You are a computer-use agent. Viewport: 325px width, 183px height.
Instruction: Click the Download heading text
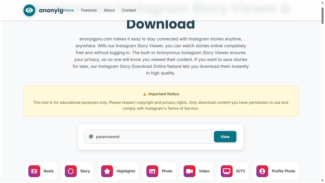(161, 24)
